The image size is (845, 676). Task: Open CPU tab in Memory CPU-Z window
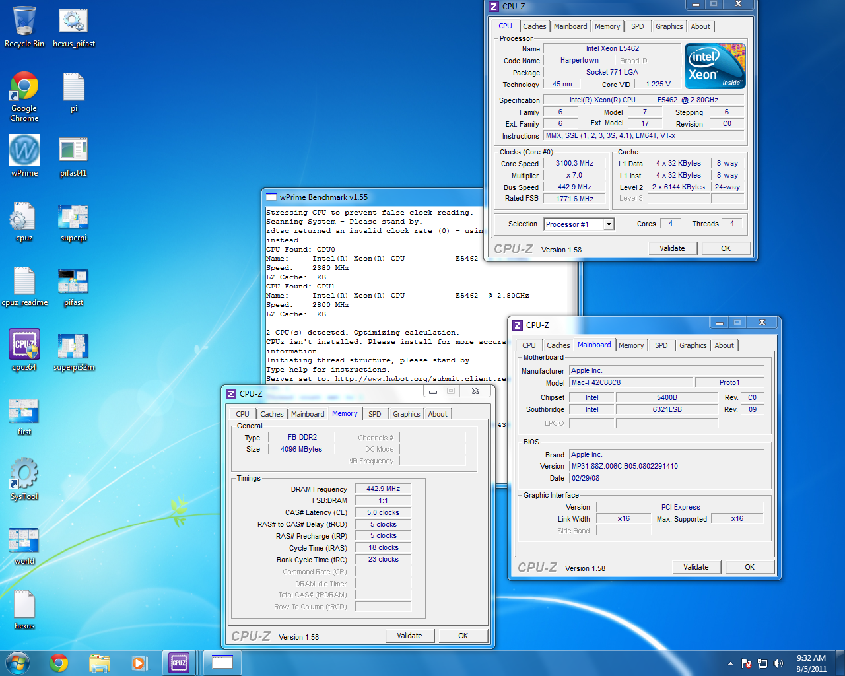242,414
